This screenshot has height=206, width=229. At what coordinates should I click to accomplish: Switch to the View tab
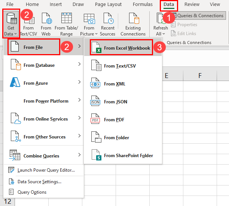(x=215, y=4)
